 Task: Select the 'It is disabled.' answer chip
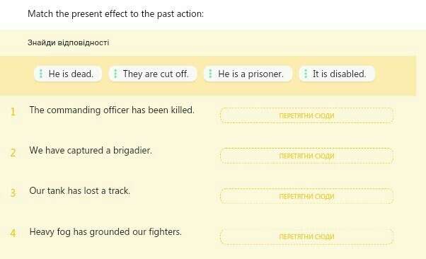[x=337, y=74]
